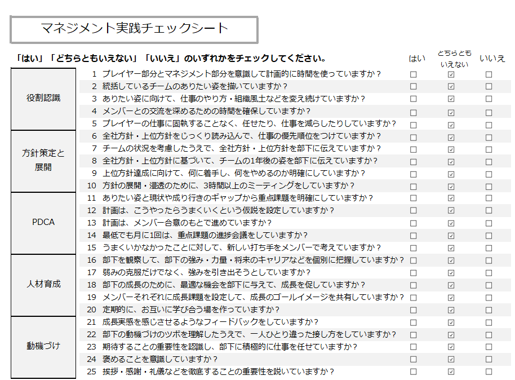The height and width of the screenshot is (380, 515).
Task: Tick はい for question 6 on priorities
Action: coord(414,136)
